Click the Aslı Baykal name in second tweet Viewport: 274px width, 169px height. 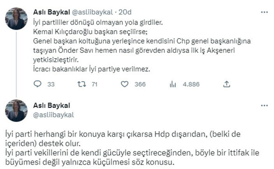pyautogui.click(x=51, y=106)
